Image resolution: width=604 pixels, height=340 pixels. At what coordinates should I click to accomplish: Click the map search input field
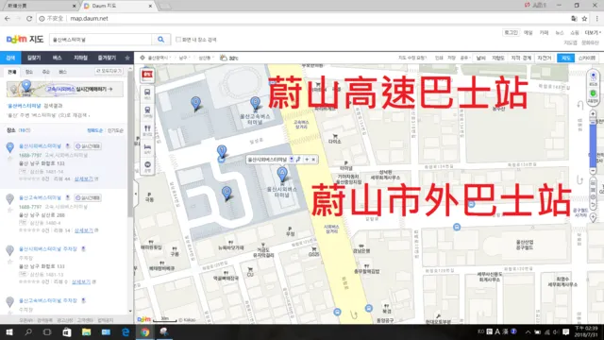[x=101, y=40]
